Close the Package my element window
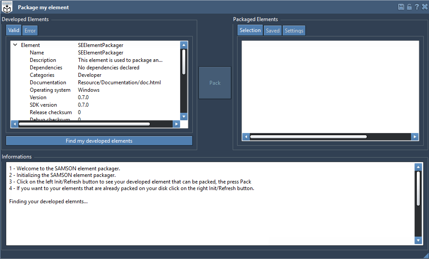Image resolution: width=429 pixels, height=259 pixels. pyautogui.click(x=424, y=7)
